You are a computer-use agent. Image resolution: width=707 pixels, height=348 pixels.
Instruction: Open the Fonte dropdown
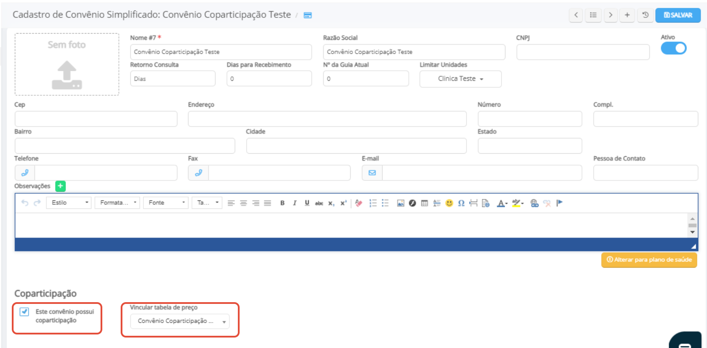(166, 203)
